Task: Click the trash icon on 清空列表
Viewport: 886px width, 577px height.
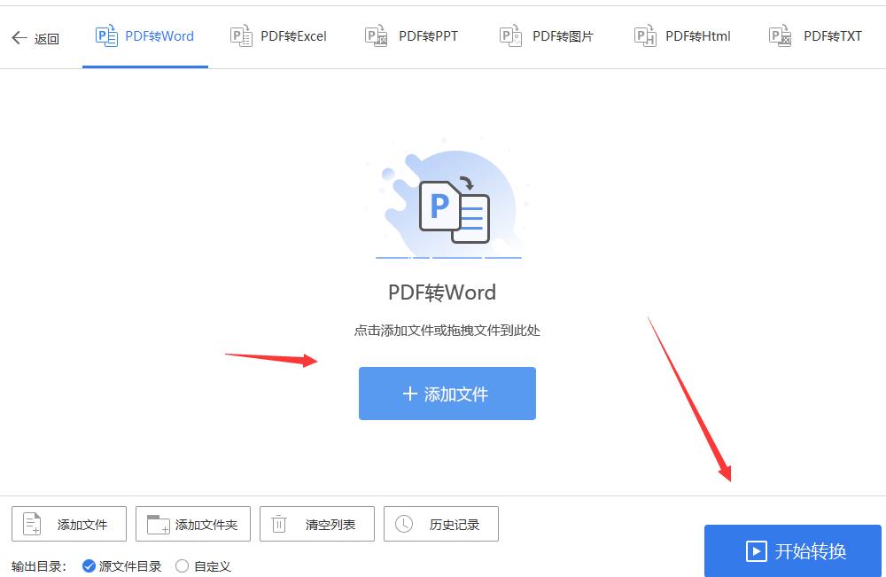Action: click(x=279, y=523)
